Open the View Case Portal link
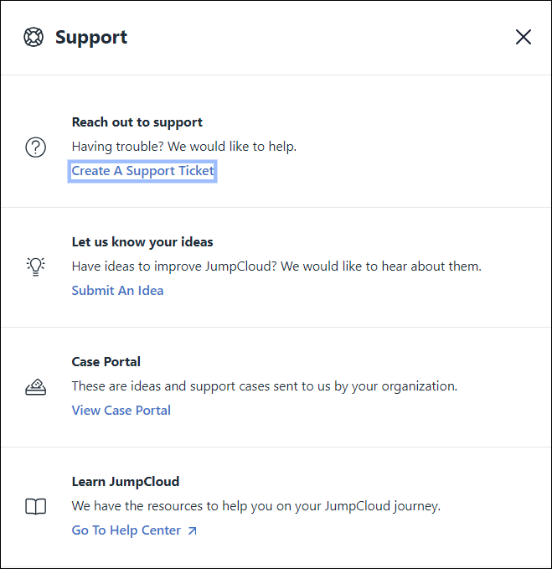This screenshot has width=552, height=569. pos(121,411)
